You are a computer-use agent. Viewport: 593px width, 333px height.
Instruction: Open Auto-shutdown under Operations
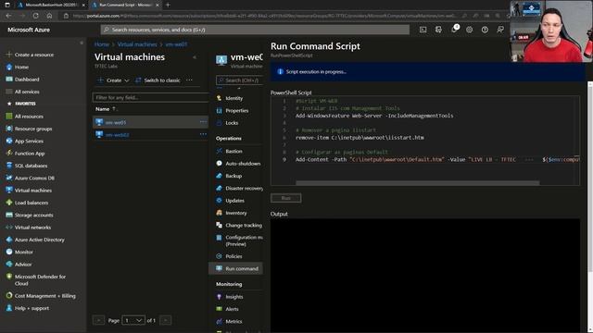point(243,164)
